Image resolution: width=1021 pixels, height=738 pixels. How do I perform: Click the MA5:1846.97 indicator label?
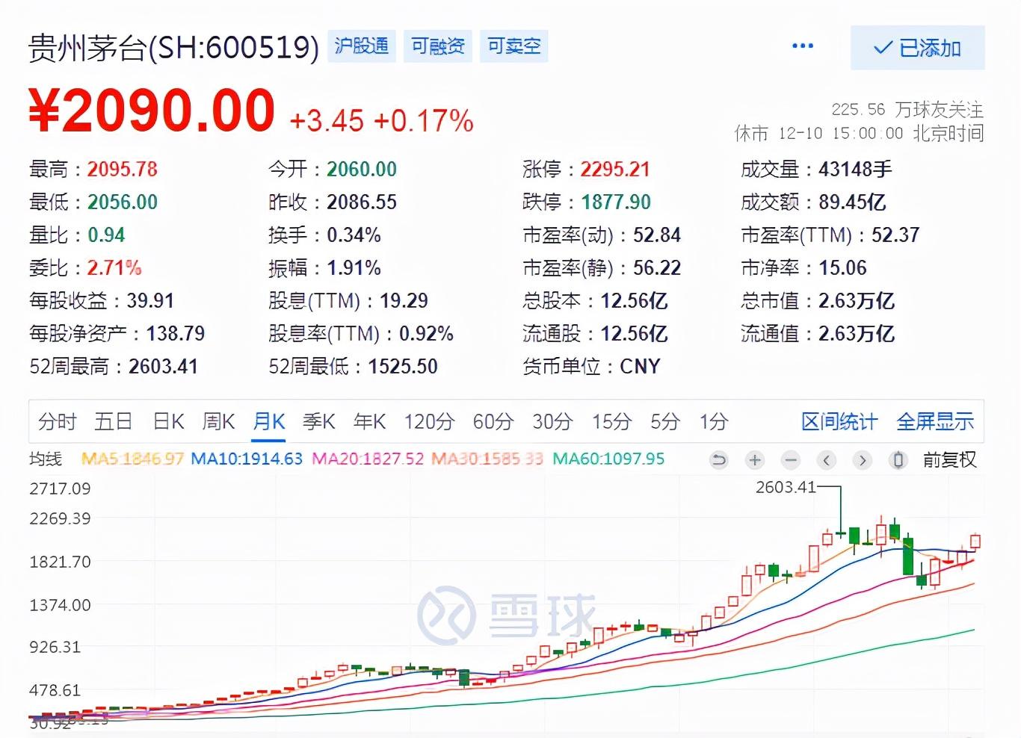pyautogui.click(x=132, y=459)
